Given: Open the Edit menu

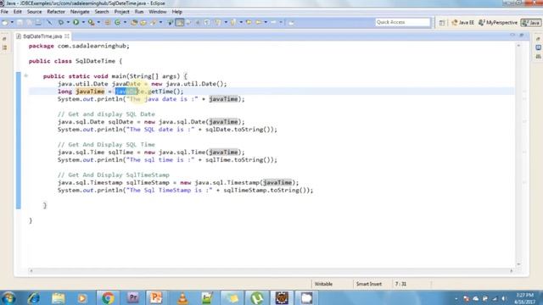Looking at the screenshot, I should click(17, 12).
